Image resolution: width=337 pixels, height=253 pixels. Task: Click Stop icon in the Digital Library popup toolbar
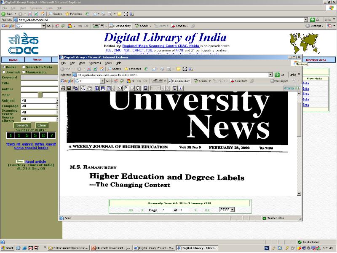click(89, 69)
